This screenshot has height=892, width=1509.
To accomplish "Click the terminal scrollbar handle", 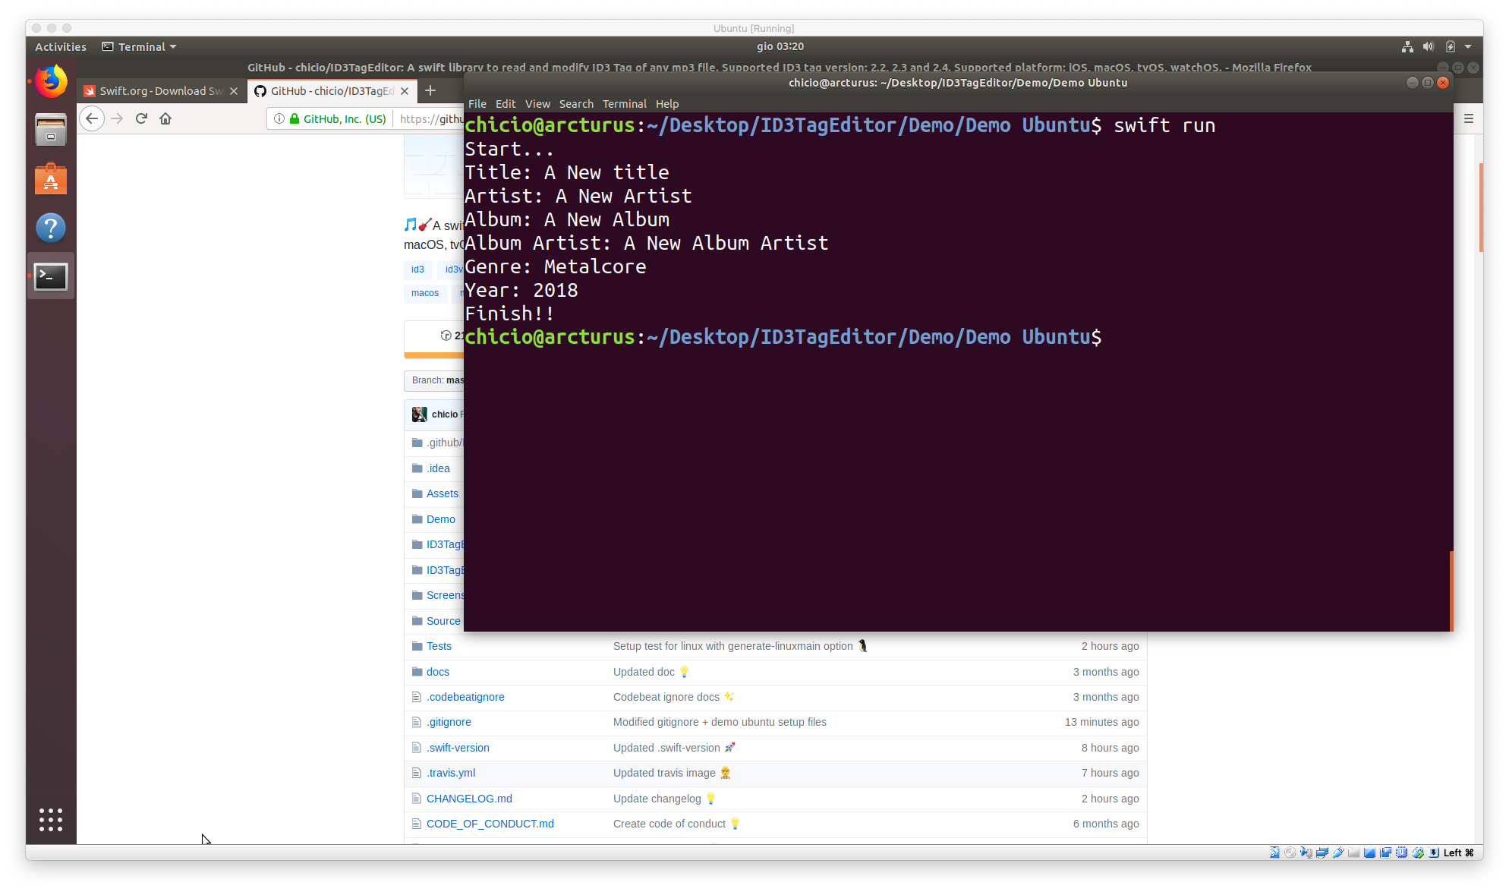I will pyautogui.click(x=1451, y=590).
